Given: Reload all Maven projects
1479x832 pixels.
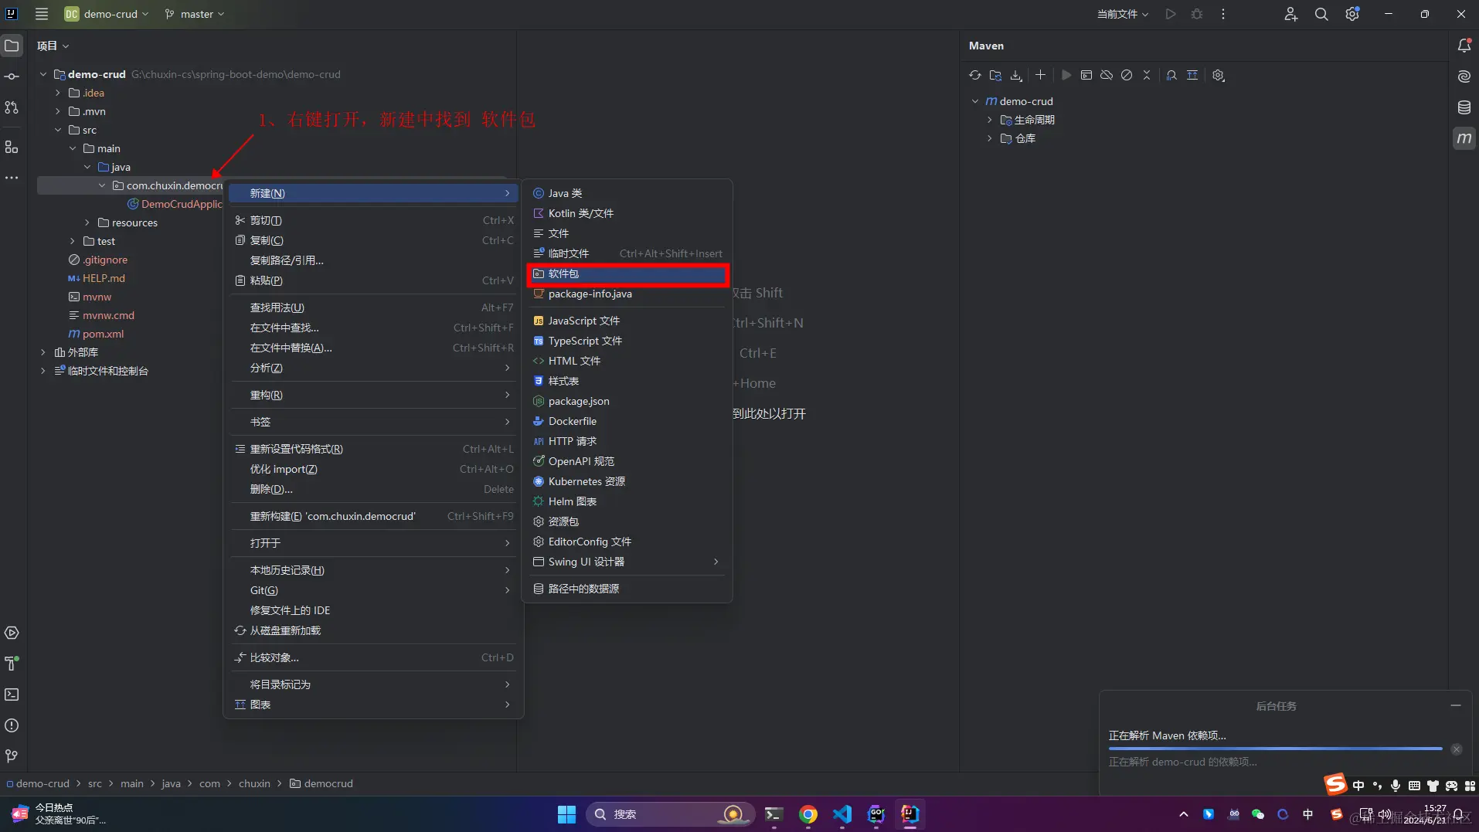Looking at the screenshot, I should (x=975, y=75).
